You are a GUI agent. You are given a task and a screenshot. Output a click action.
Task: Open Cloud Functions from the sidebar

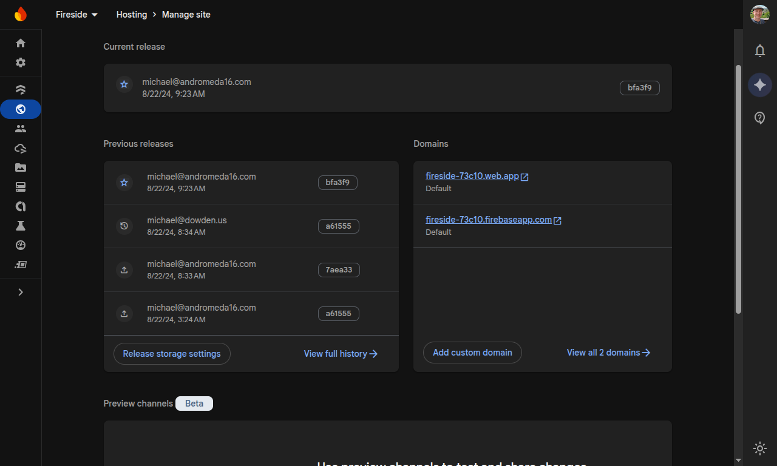point(20,148)
